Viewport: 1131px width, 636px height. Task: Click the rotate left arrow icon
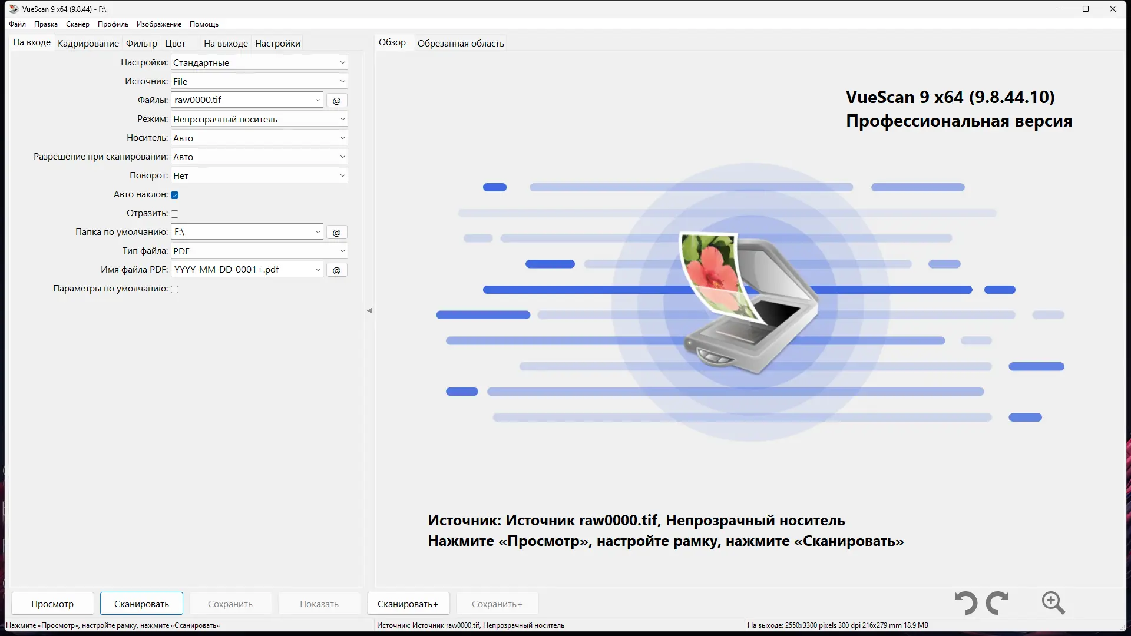[966, 603]
